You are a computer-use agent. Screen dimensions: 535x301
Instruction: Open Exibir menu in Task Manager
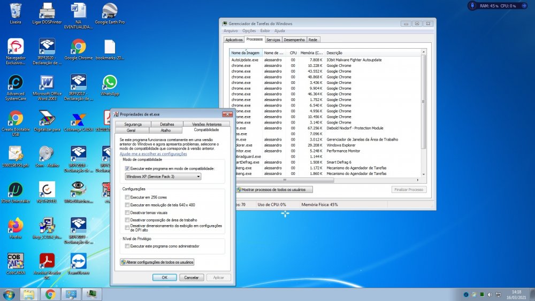click(x=265, y=30)
